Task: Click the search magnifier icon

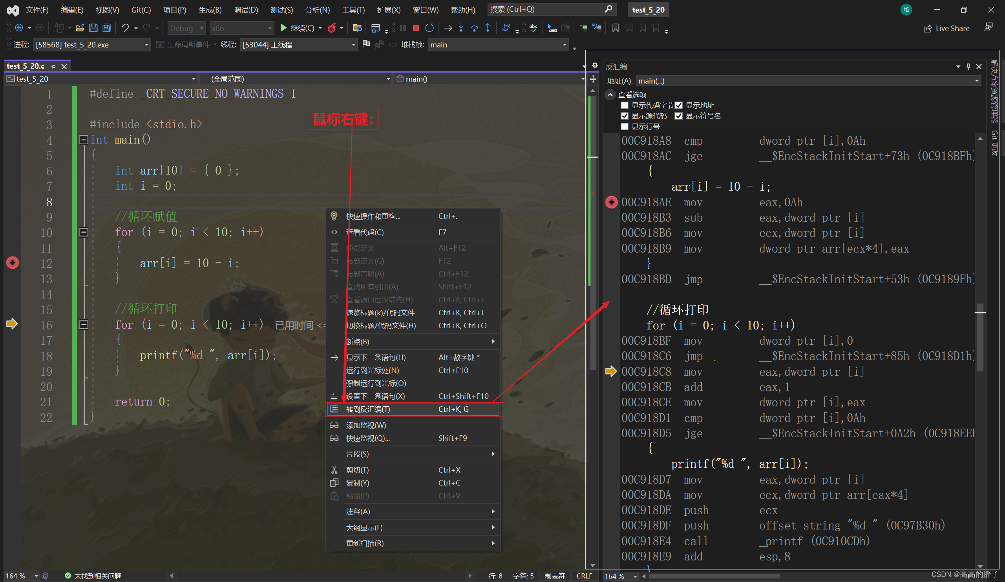Action: [608, 9]
